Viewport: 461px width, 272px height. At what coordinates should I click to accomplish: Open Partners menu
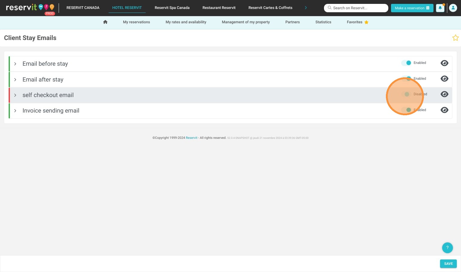tap(293, 22)
